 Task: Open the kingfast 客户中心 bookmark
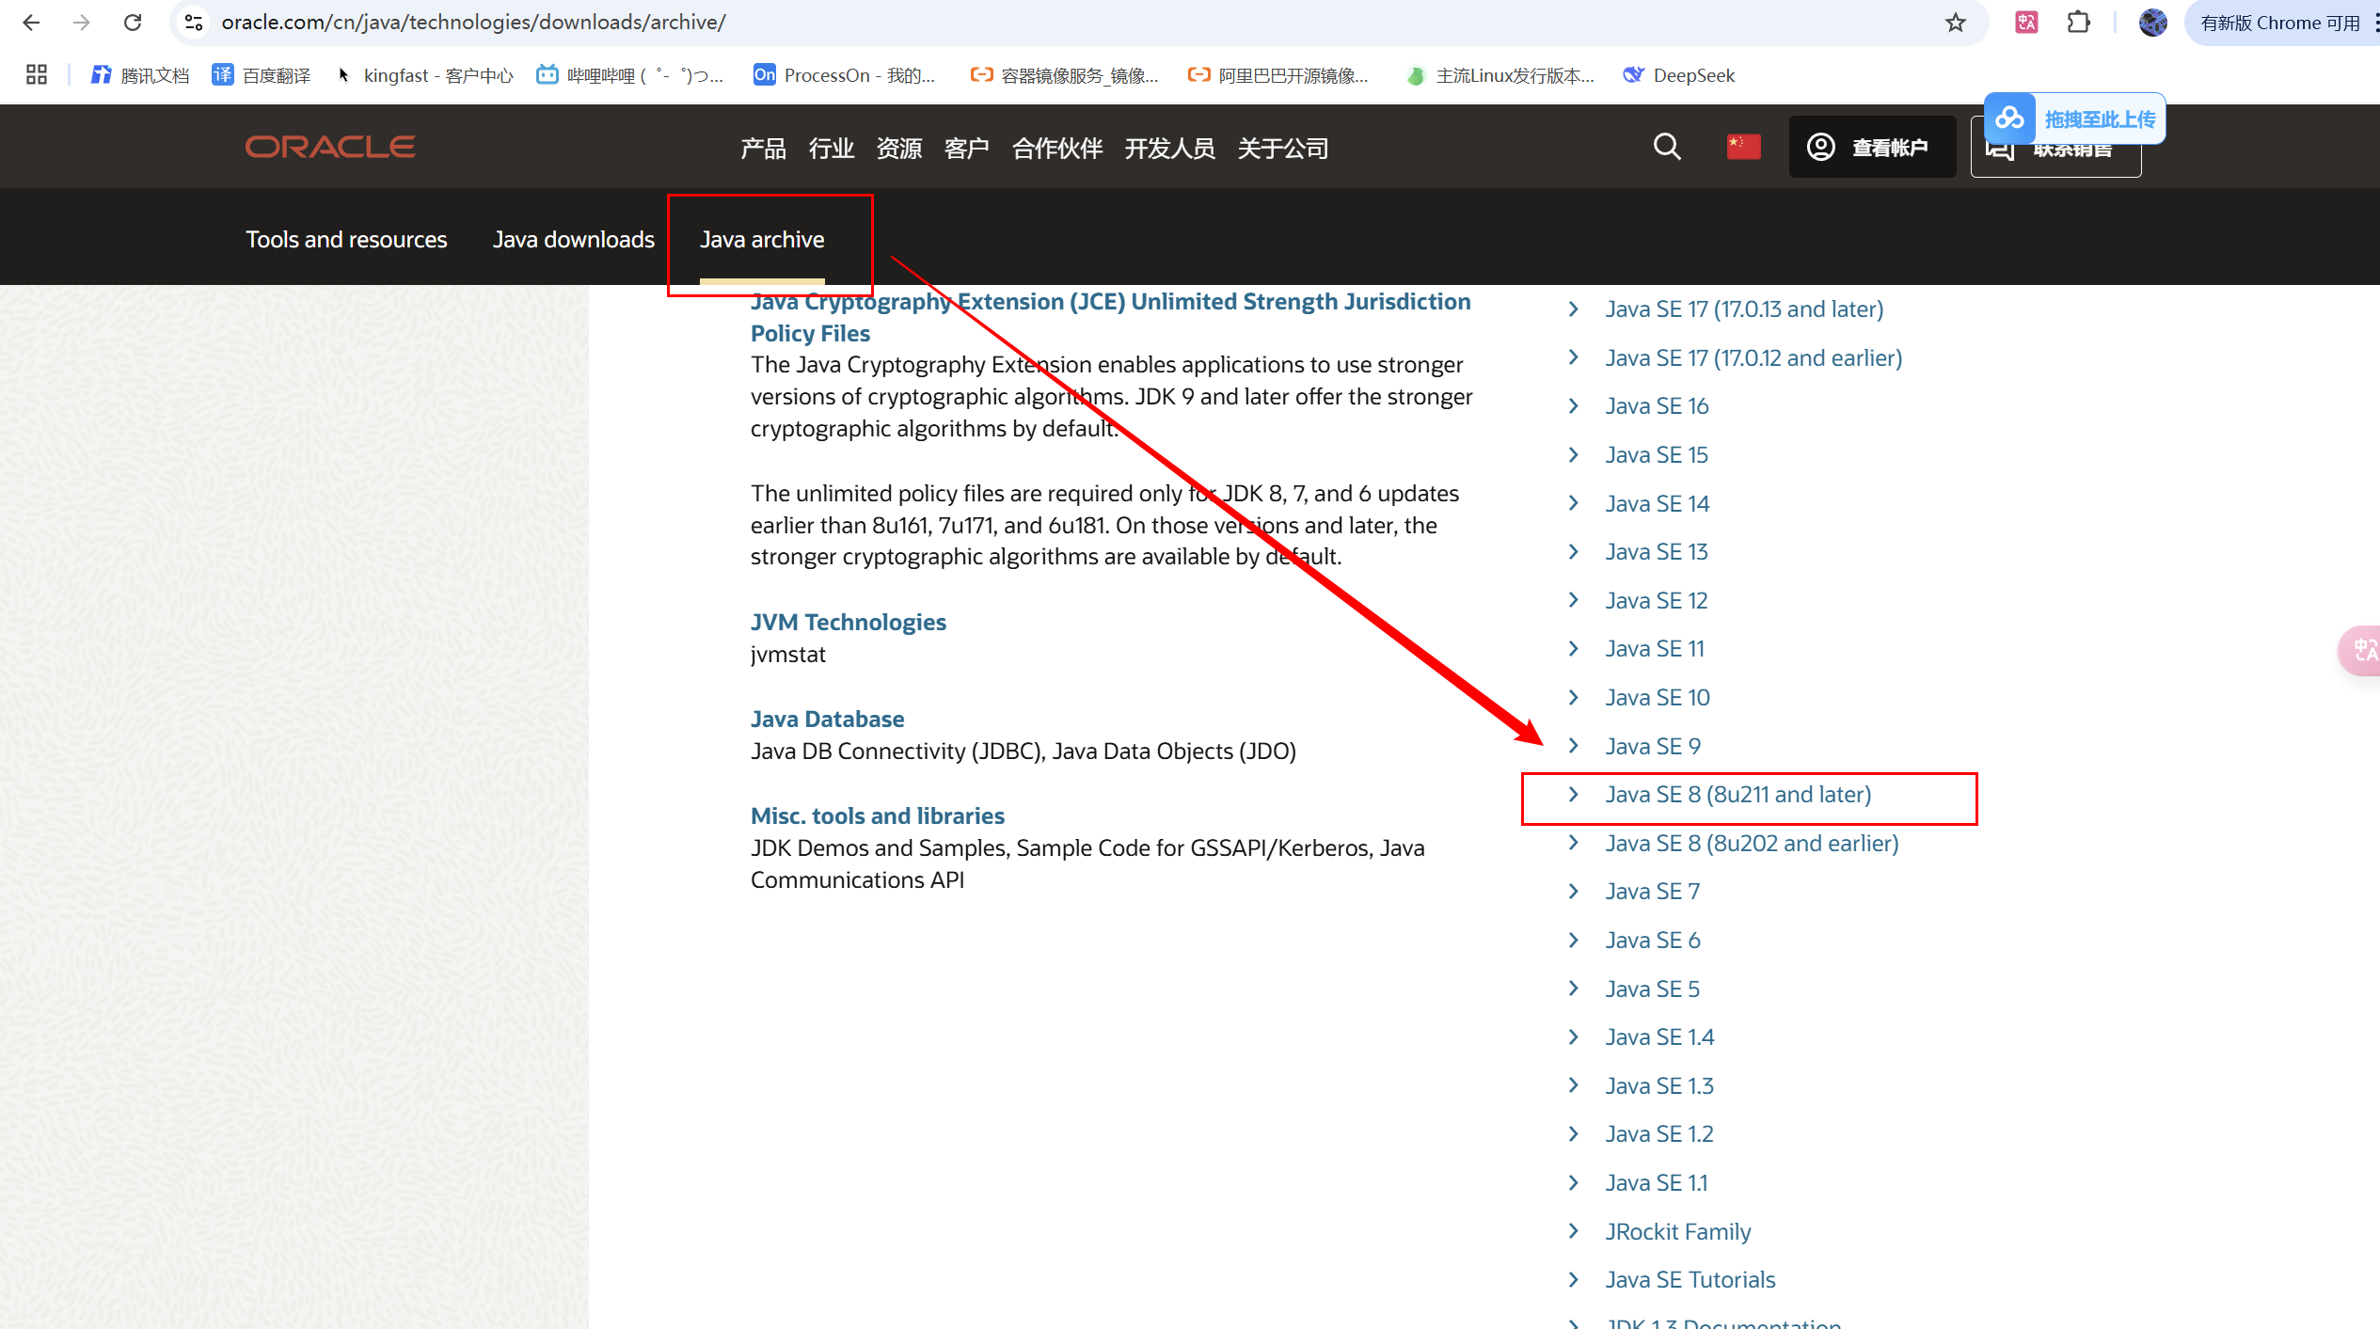[x=424, y=75]
